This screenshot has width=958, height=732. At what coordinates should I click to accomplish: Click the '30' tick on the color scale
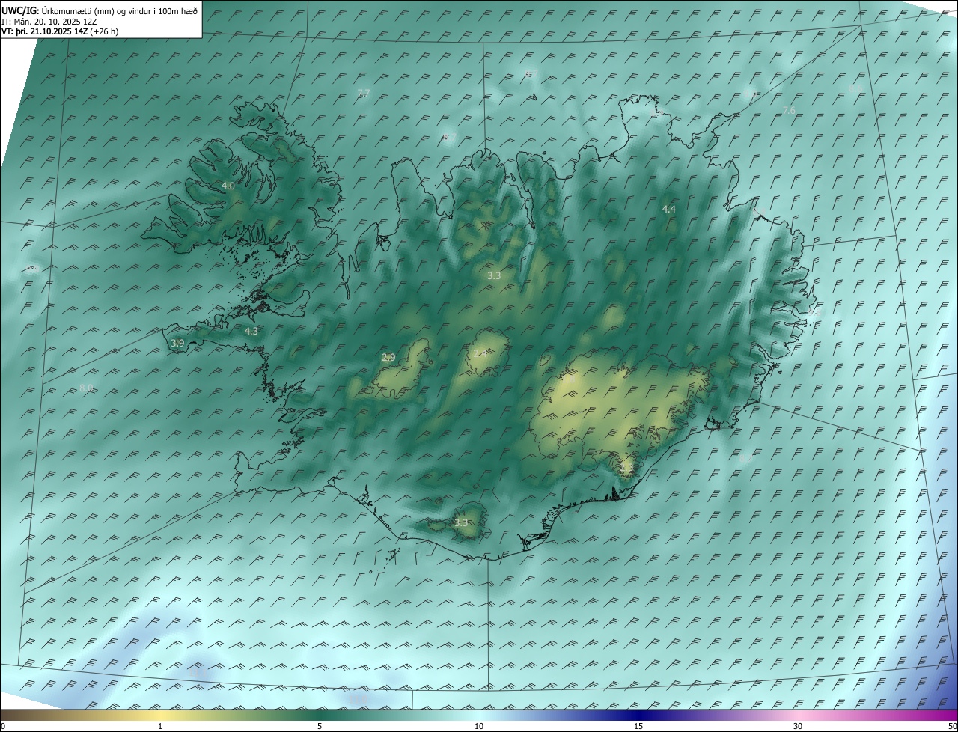tap(798, 727)
